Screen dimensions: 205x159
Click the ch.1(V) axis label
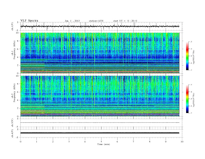12,26
